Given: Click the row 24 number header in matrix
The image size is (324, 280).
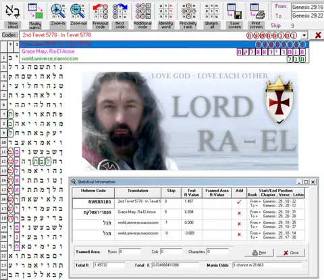Looking at the screenshot, I should click(4, 275).
